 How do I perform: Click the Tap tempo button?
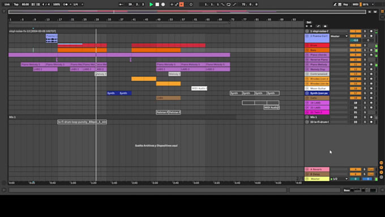[16, 5]
